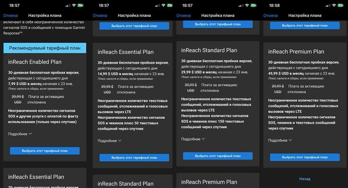Screen dimensions: 348x188
Task: Choose the inReach Enabled Plan with its blue button
Action: 44,151
